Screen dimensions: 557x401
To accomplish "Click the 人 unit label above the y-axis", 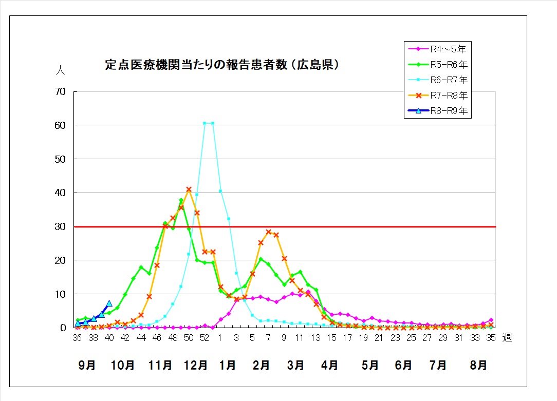I will [61, 70].
